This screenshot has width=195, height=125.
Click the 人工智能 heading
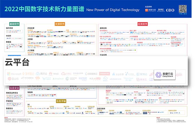31,50
